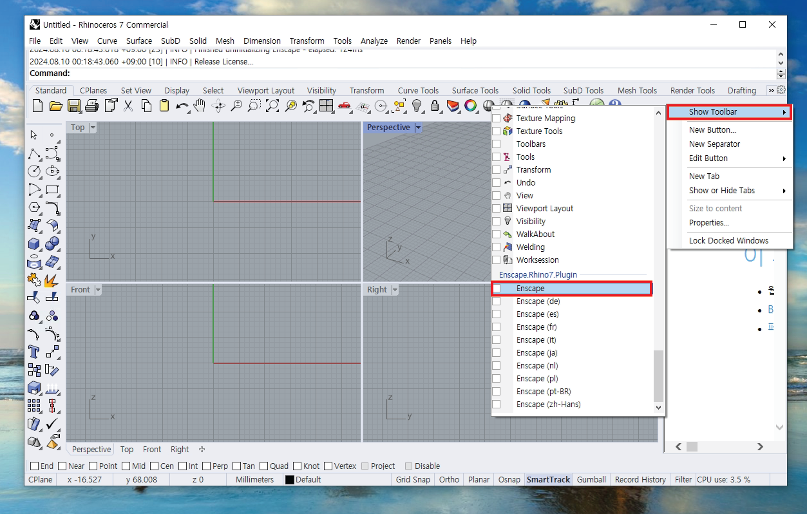Toggle the Near osnap checkbox

(x=62, y=466)
